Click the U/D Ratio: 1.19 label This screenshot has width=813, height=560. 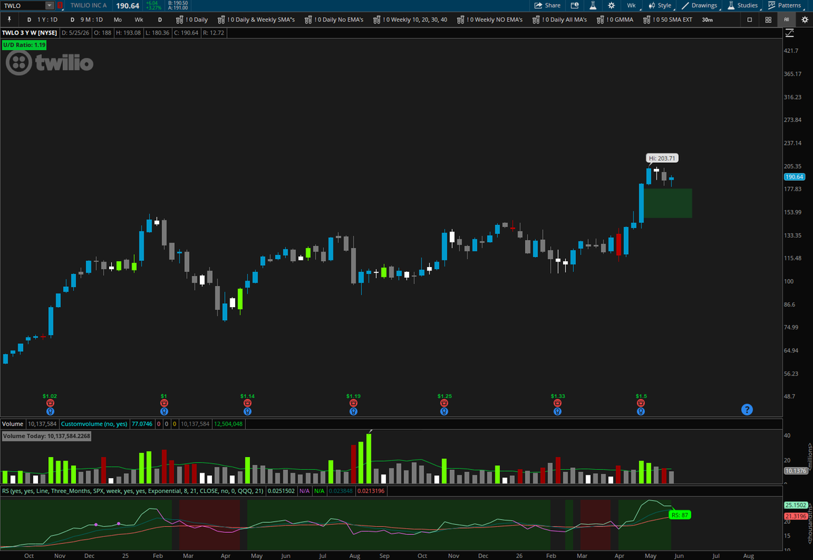[x=23, y=44]
